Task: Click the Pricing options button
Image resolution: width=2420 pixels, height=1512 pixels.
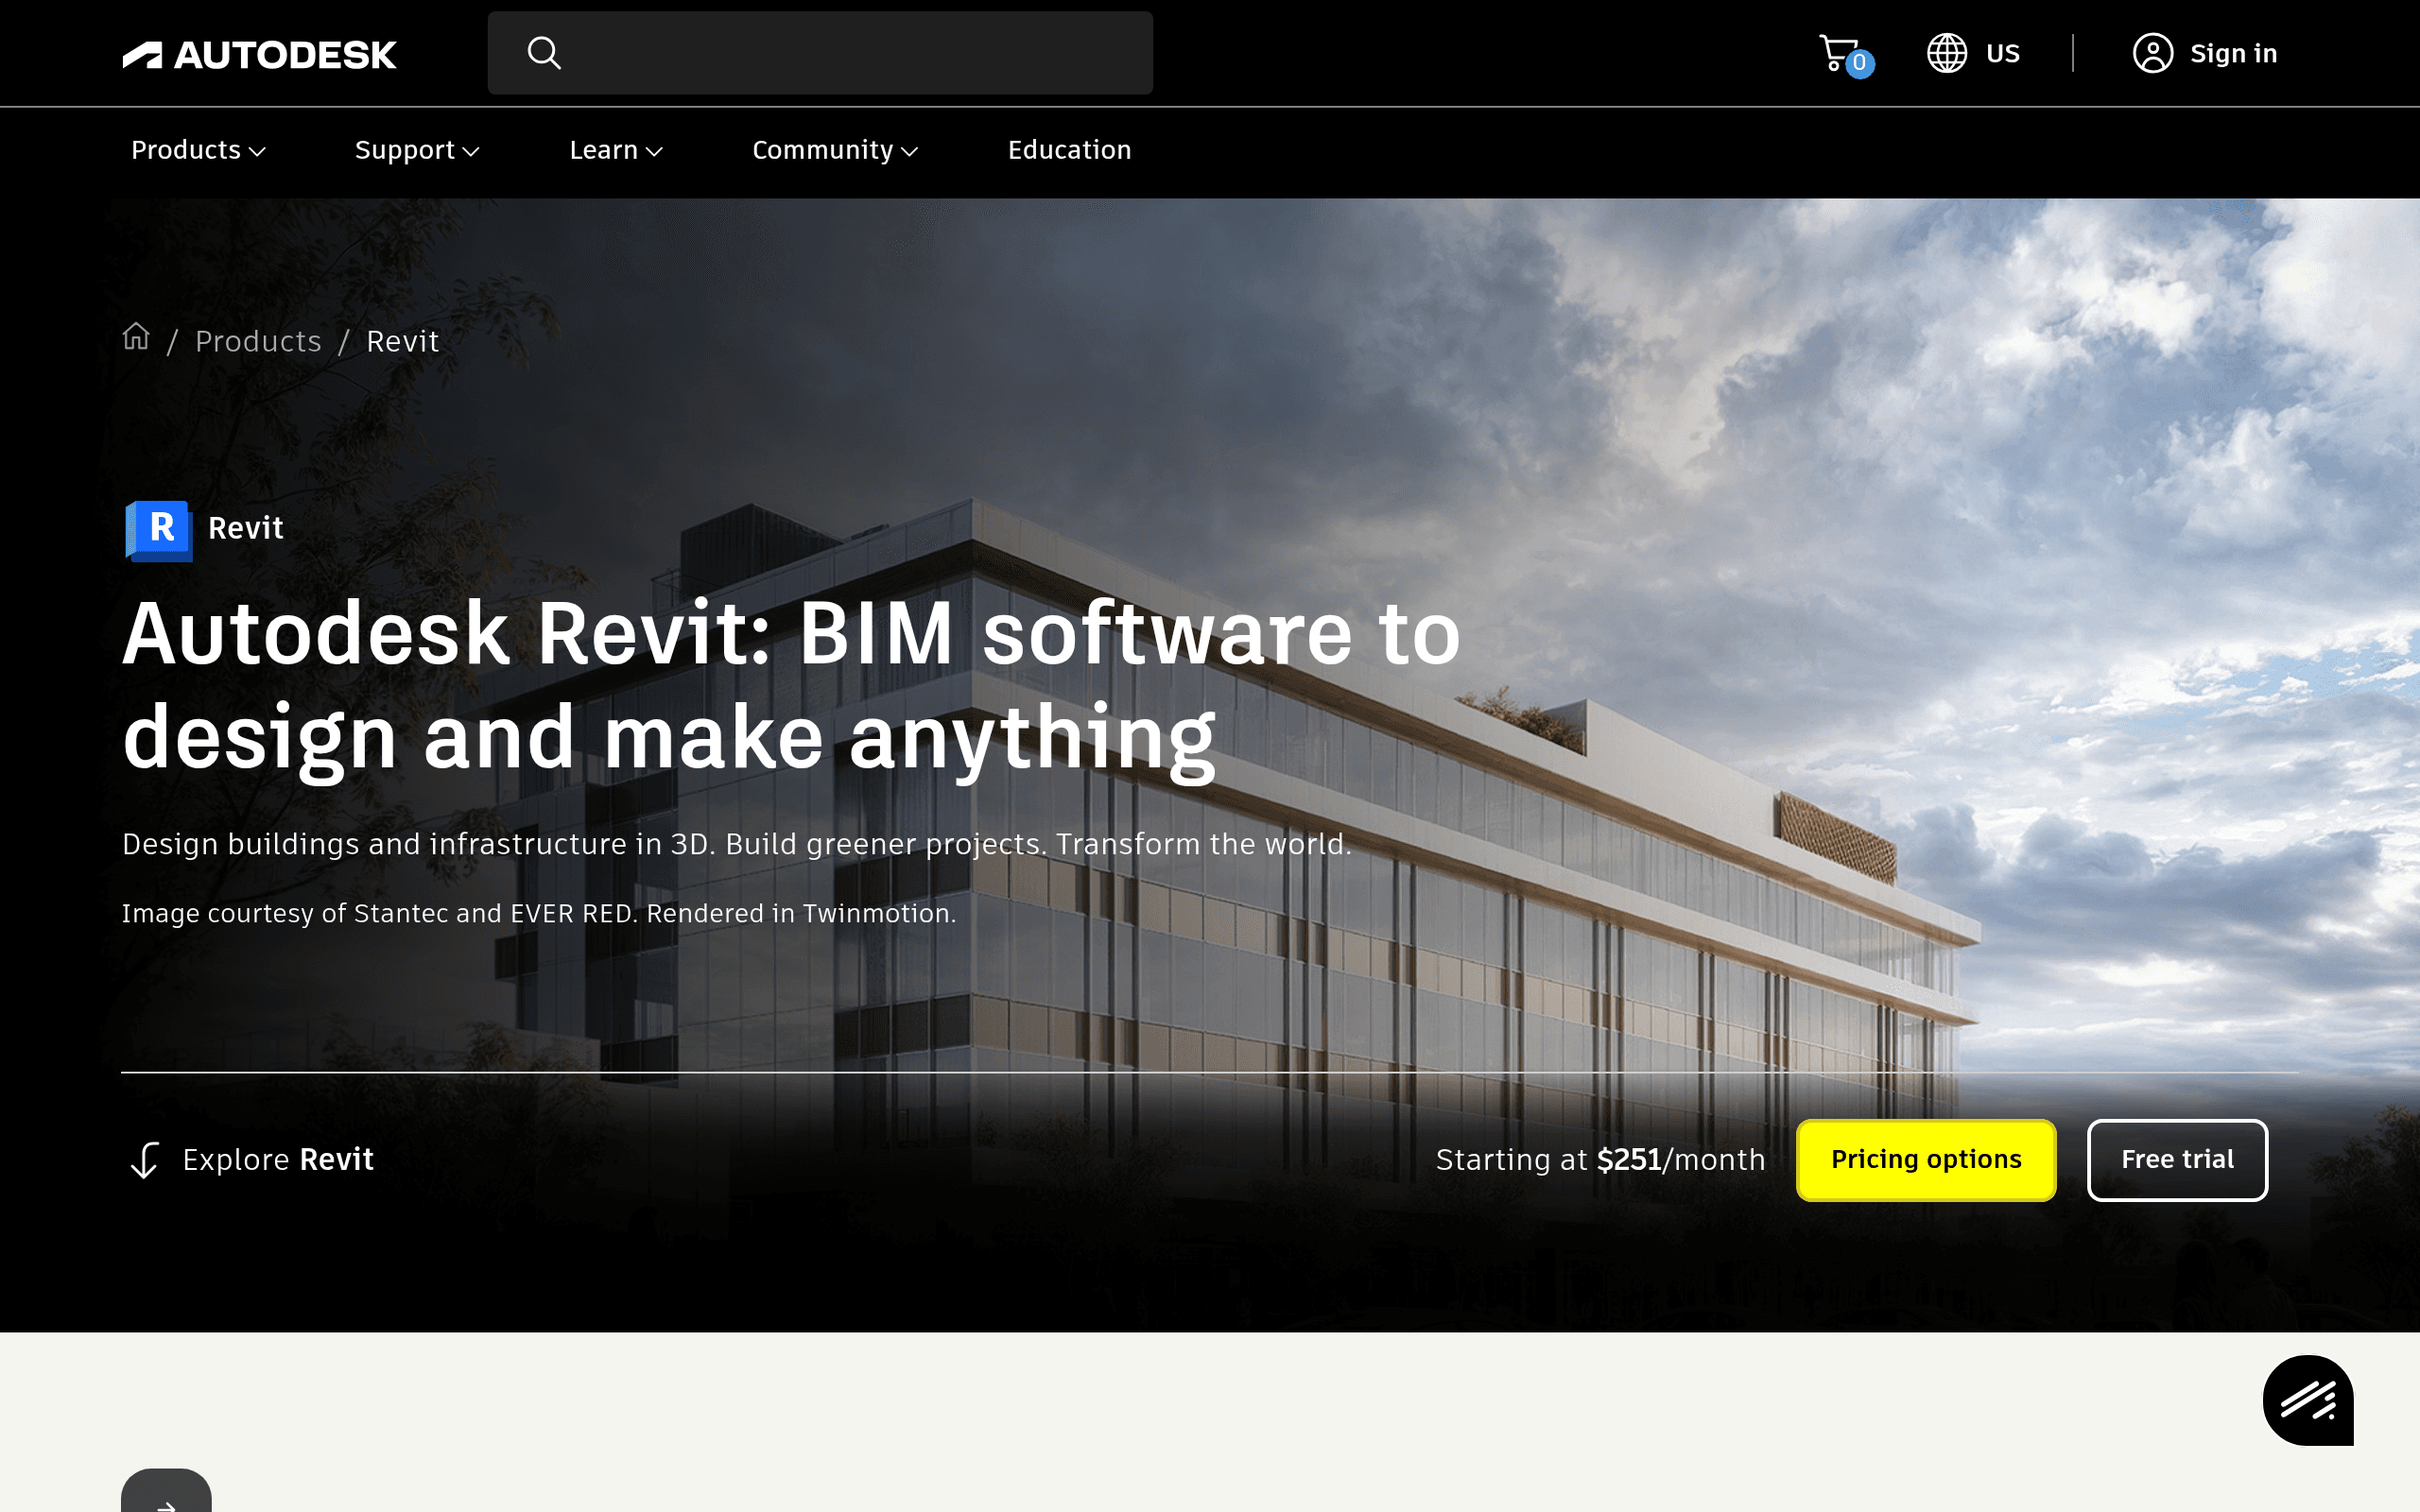Action: pos(1926,1160)
